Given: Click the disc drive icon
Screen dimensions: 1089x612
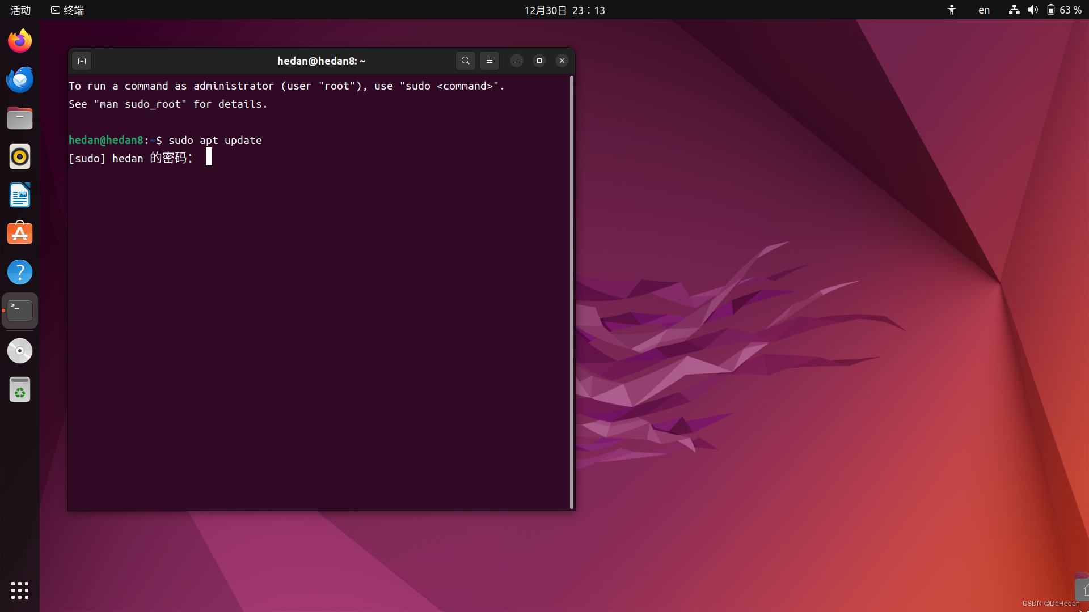Looking at the screenshot, I should pos(20,351).
